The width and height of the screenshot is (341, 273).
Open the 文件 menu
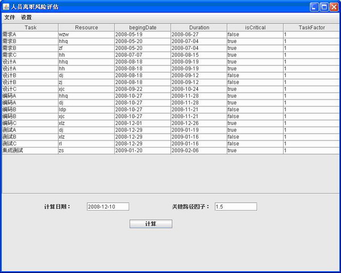[10, 18]
